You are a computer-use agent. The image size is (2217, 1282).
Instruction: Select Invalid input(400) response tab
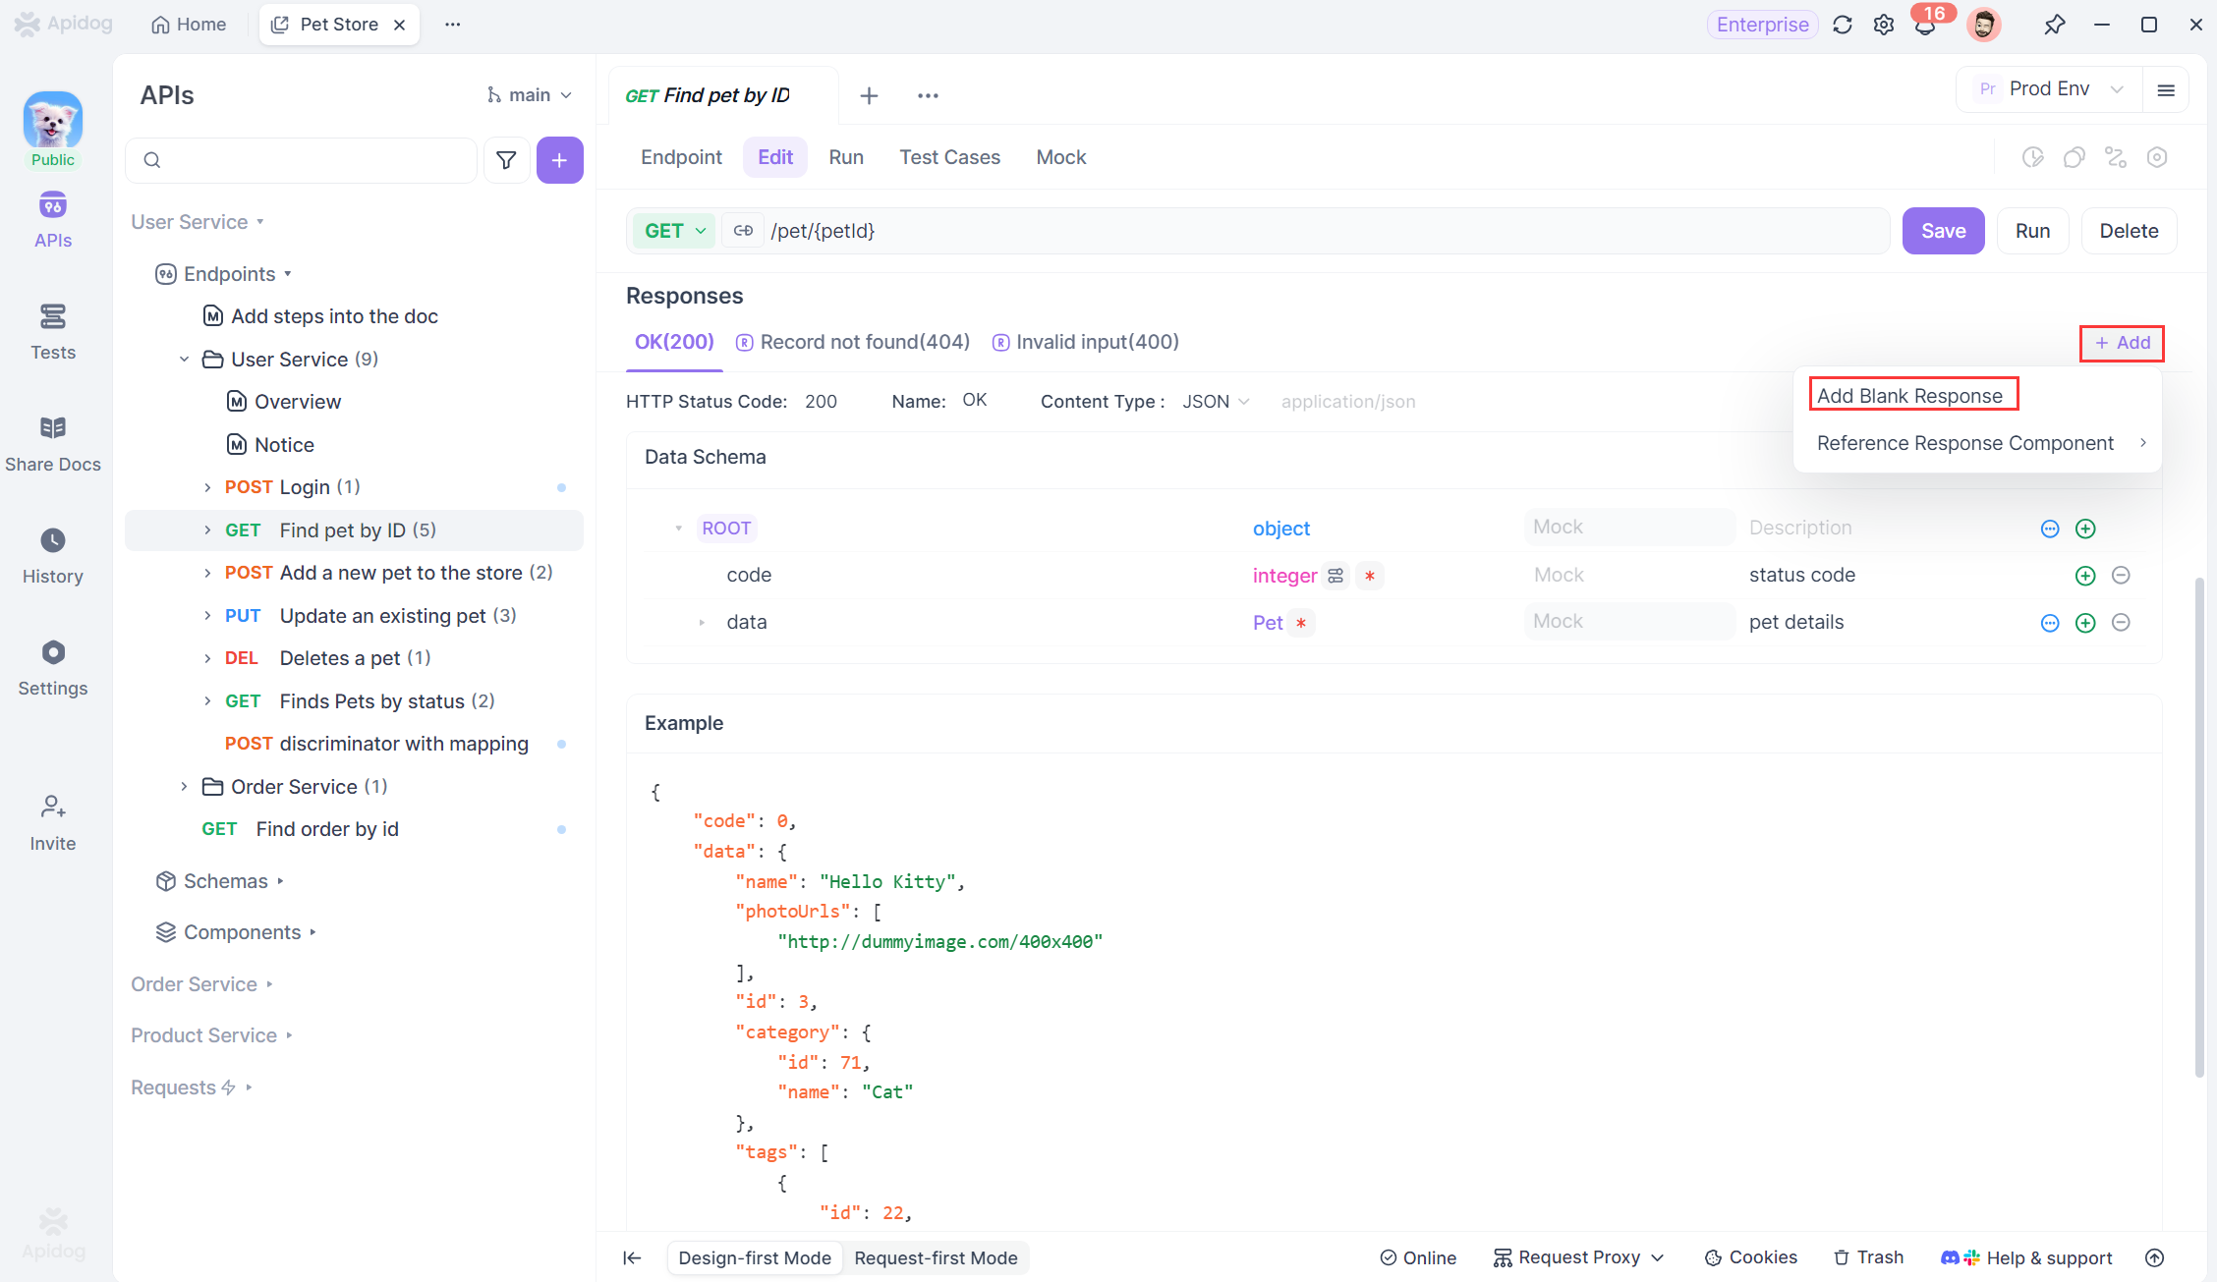point(1086,342)
